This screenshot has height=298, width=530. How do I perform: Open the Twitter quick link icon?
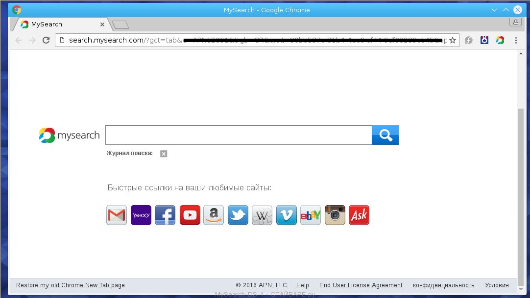[x=238, y=215]
